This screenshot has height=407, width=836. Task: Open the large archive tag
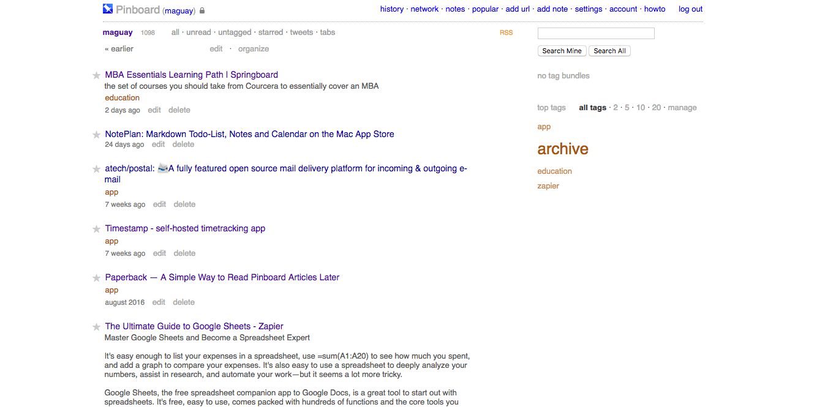pyautogui.click(x=563, y=149)
